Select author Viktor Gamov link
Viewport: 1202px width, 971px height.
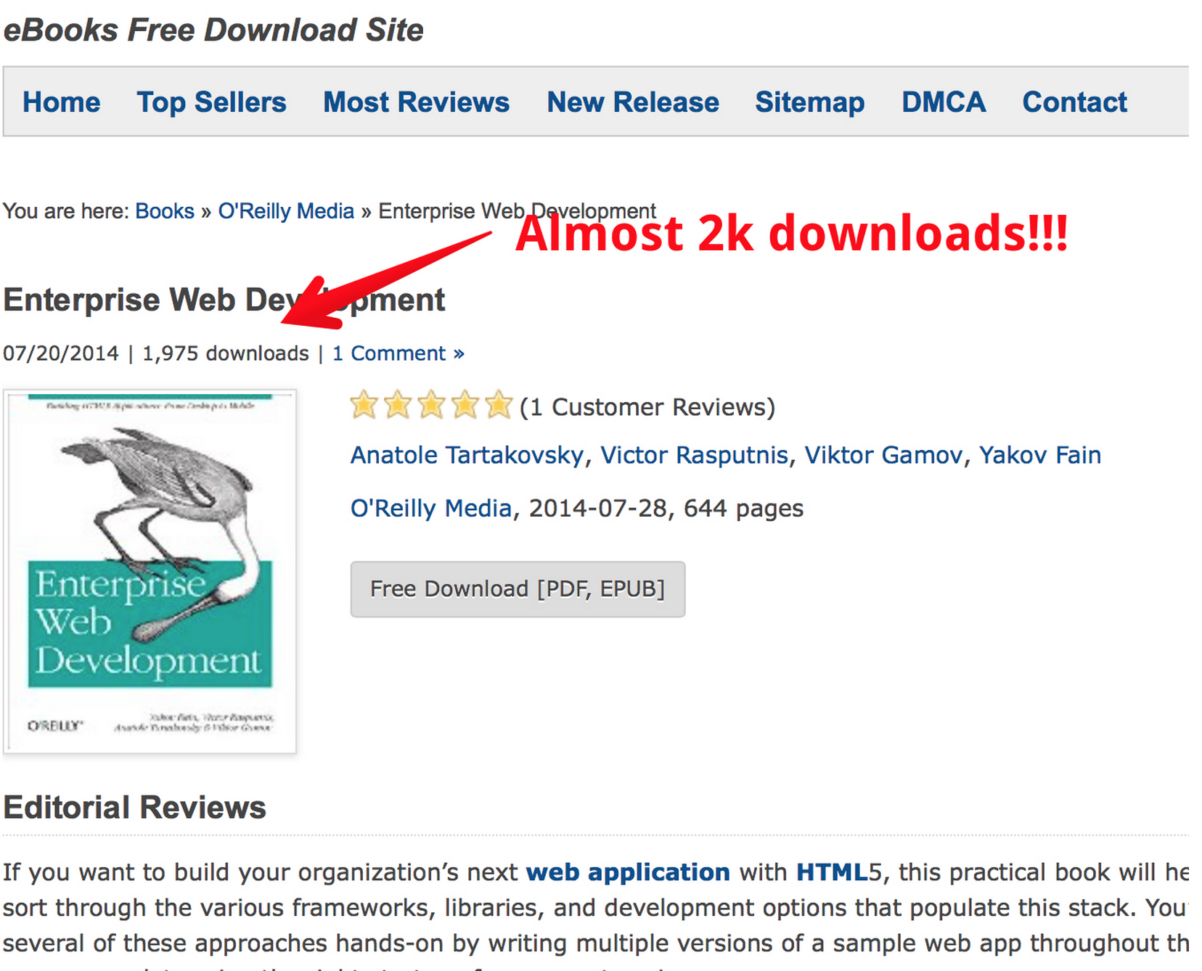(883, 455)
